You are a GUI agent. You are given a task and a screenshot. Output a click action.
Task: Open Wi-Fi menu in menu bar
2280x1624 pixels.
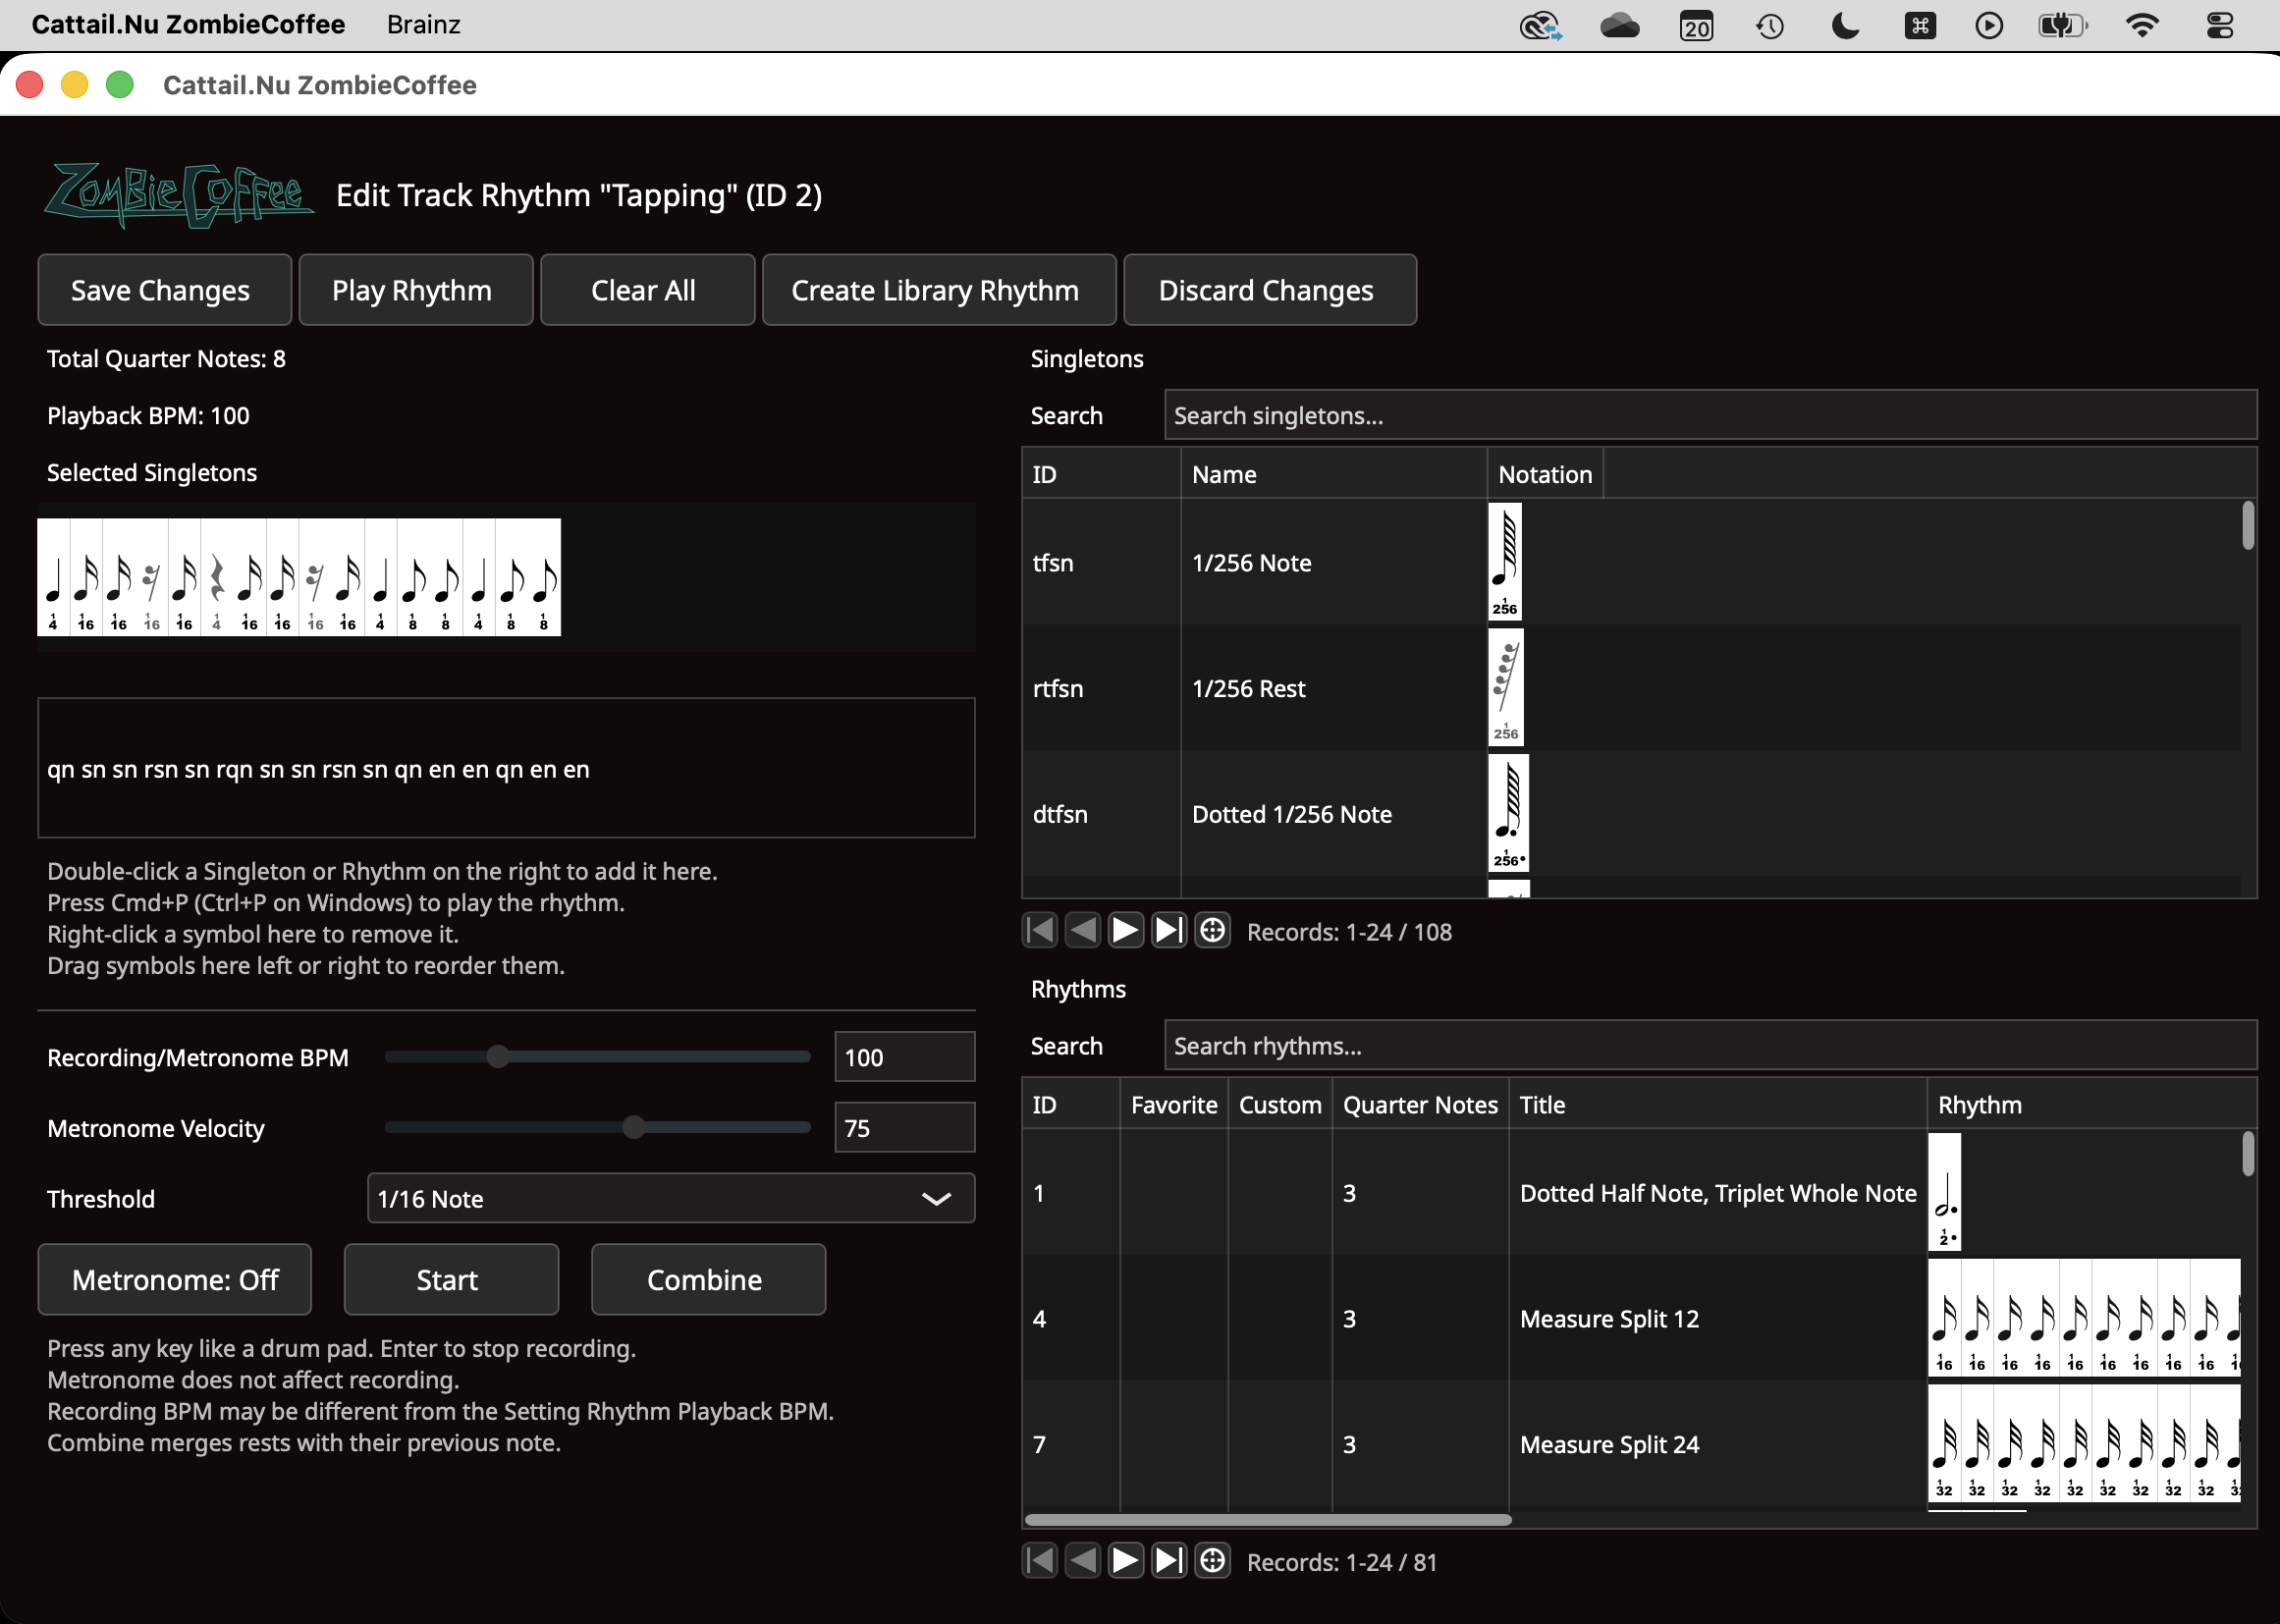coord(2141,25)
